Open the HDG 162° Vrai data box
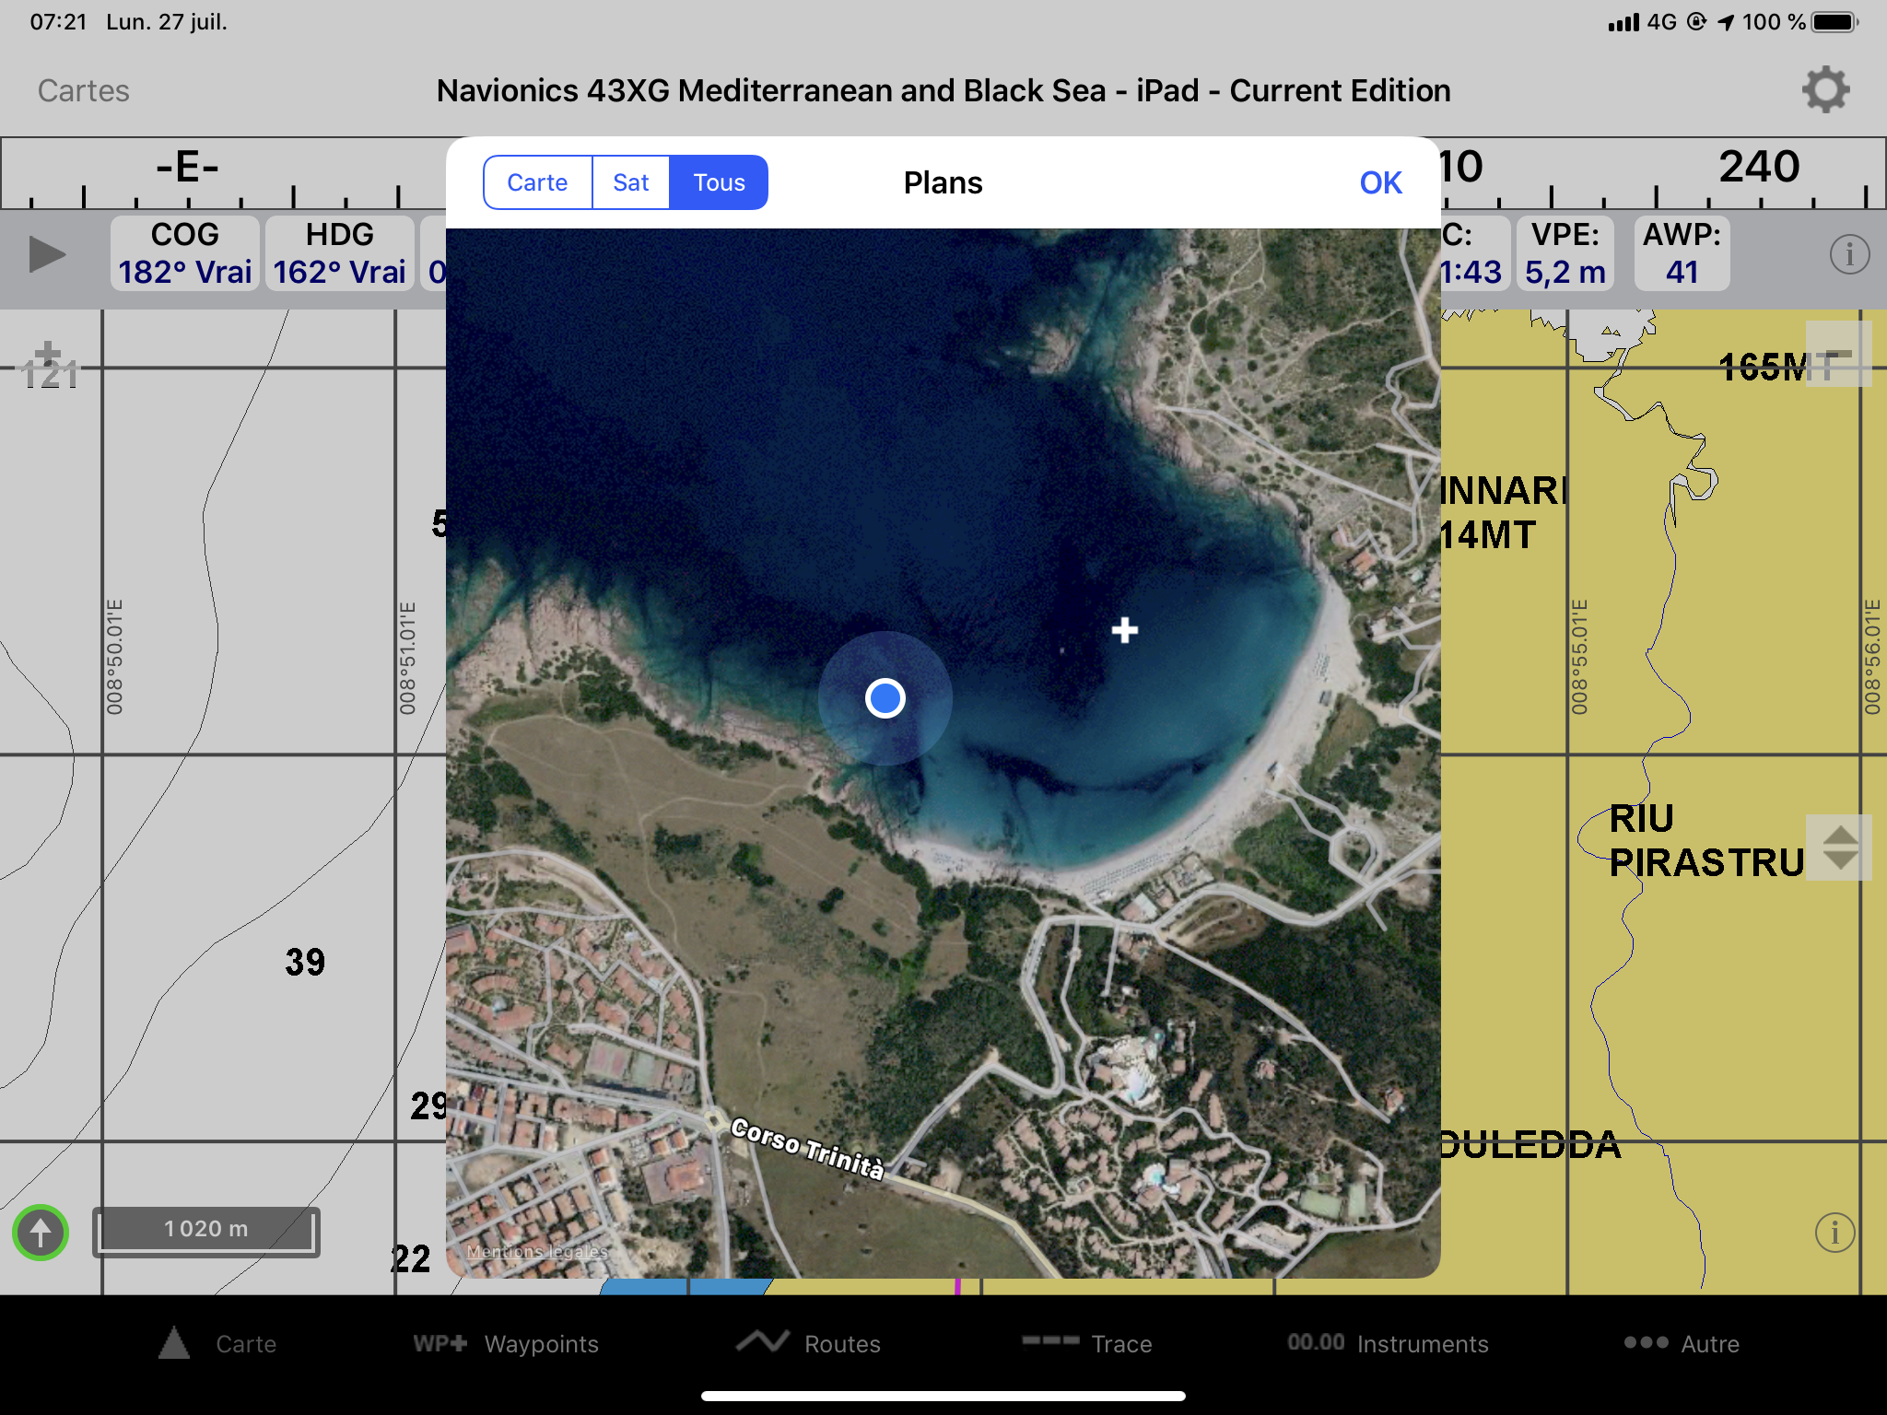The image size is (1887, 1415). point(339,254)
